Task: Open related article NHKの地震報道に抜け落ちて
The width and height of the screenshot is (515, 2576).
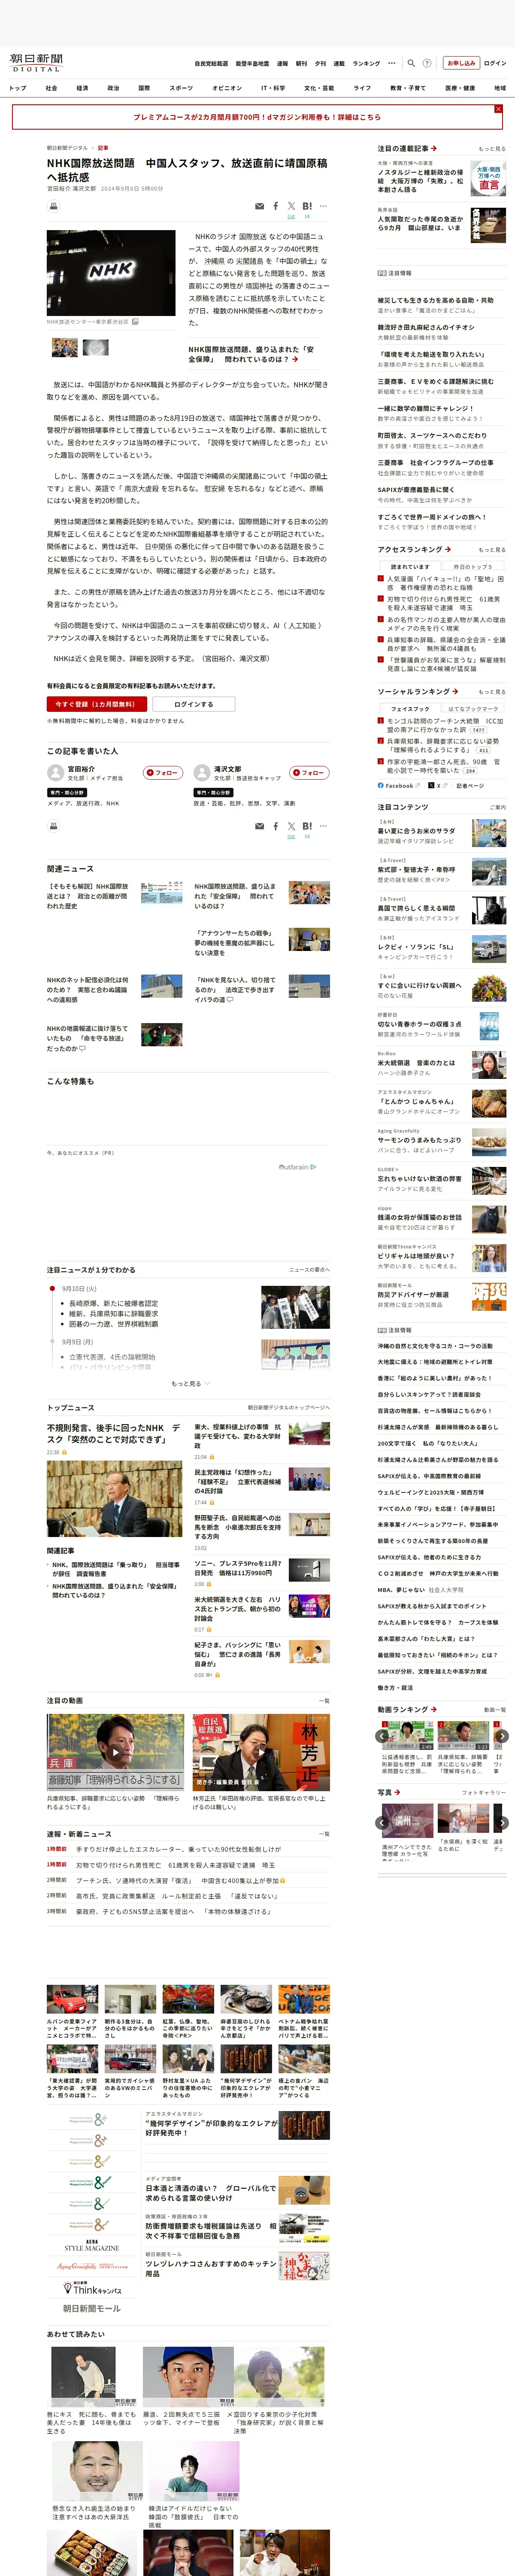Action: pos(87,1038)
